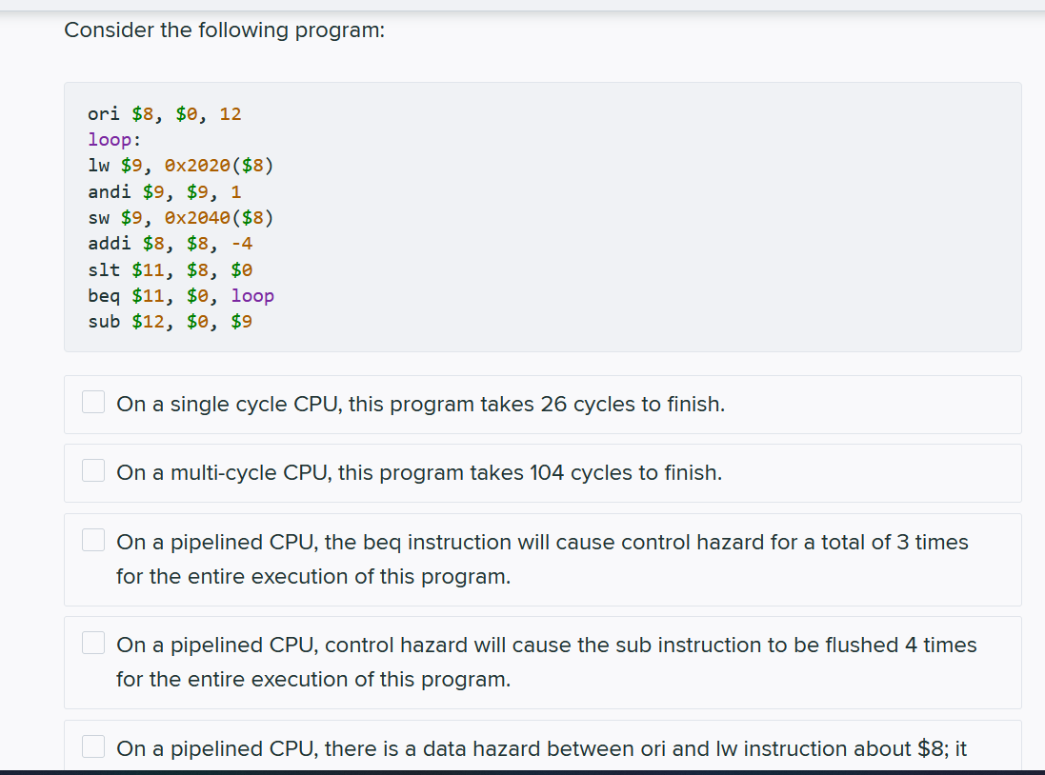Click the question prompt 'Consider the following program:'
This screenshot has width=1045, height=775.
(x=226, y=30)
